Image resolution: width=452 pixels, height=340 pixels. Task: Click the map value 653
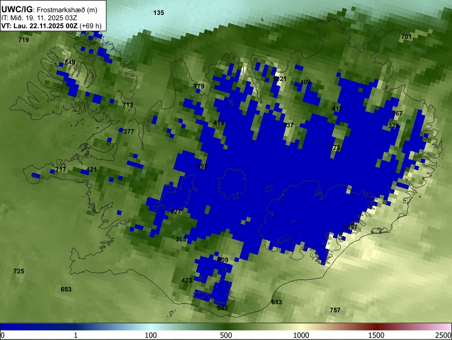66,289
